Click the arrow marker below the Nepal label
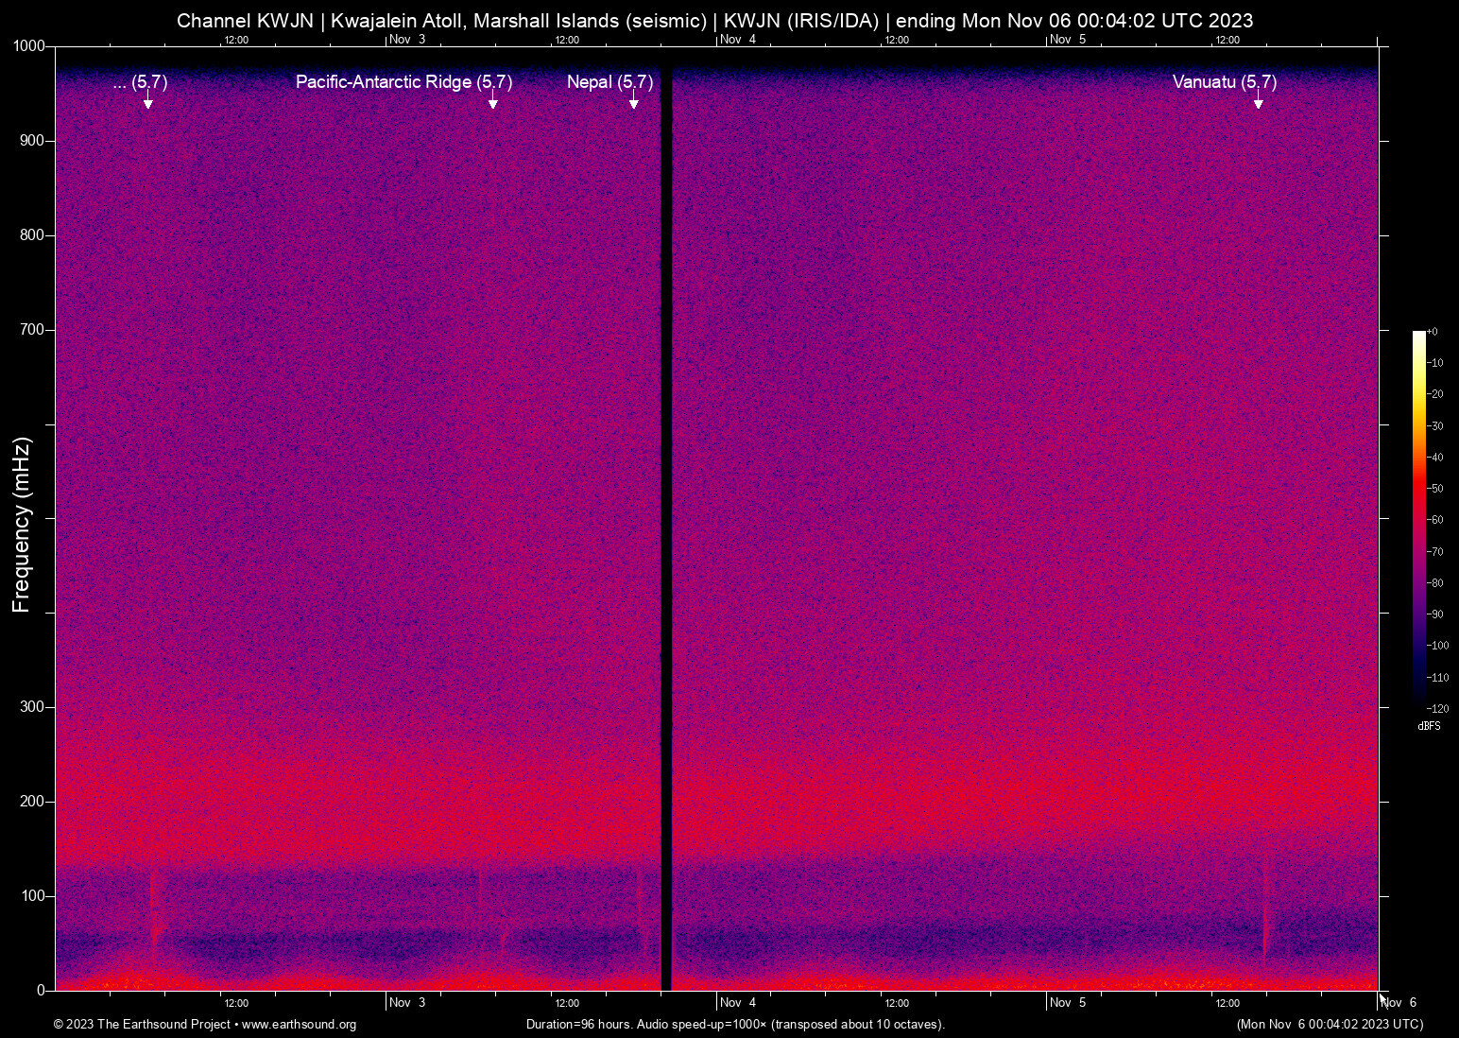This screenshot has height=1038, width=1459. point(634,100)
